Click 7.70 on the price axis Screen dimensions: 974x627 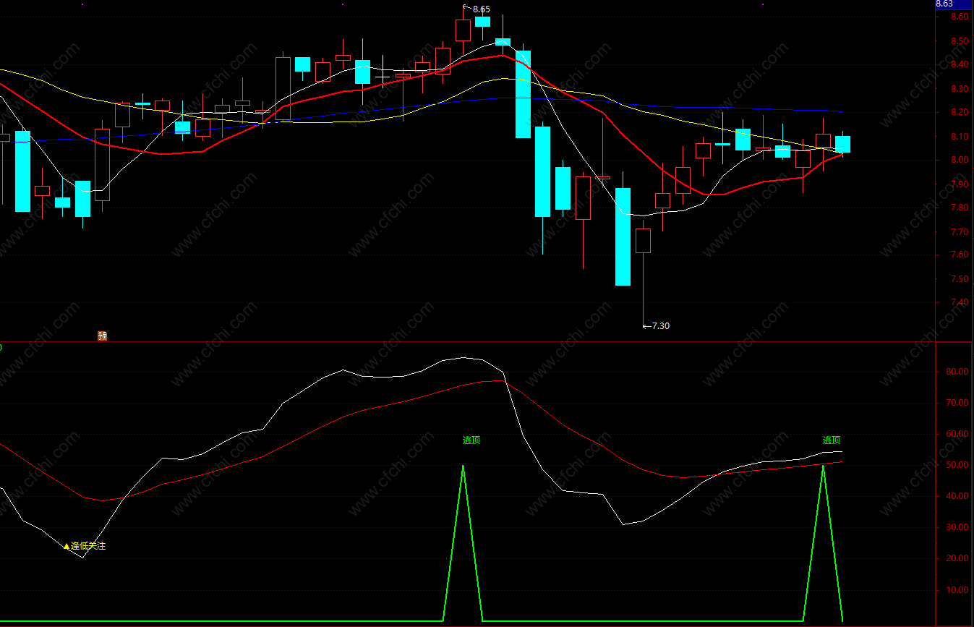click(x=960, y=231)
